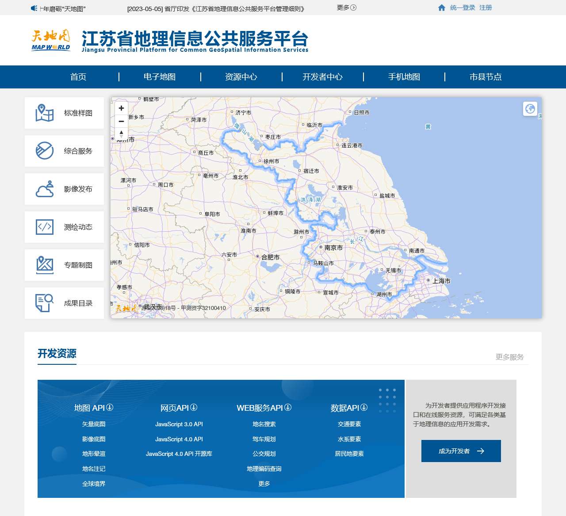Click 南京市 on the map

click(333, 248)
